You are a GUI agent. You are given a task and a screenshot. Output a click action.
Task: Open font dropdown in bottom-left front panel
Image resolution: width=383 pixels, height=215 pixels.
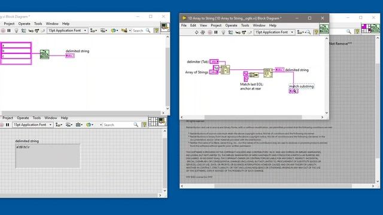[32, 125]
